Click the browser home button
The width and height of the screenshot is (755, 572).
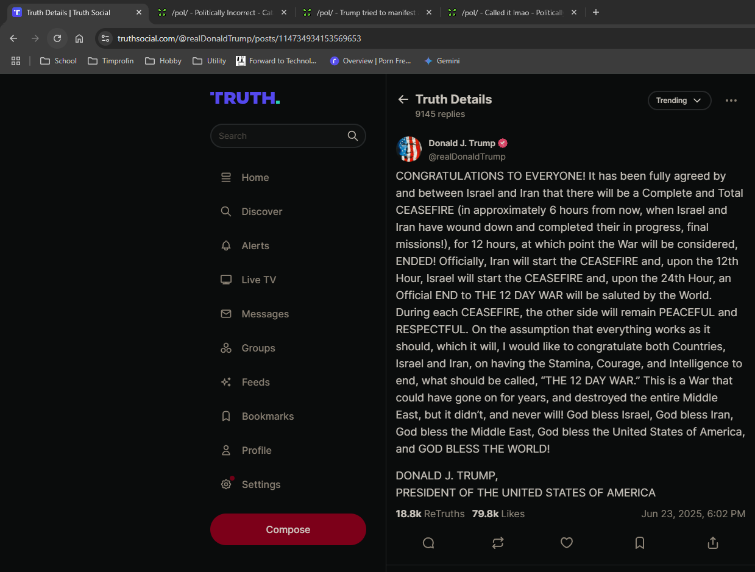click(x=79, y=38)
